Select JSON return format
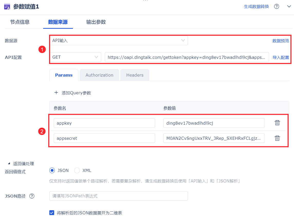Screen dimensions: 294x221 tap(52, 170)
